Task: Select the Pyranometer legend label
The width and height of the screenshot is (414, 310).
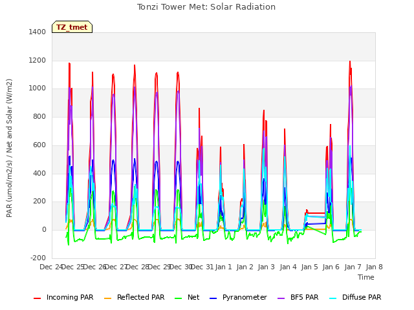Action: [x=245, y=297]
